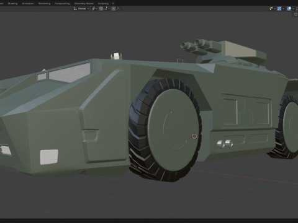Open the snapping options dropdown

click(x=107, y=9)
